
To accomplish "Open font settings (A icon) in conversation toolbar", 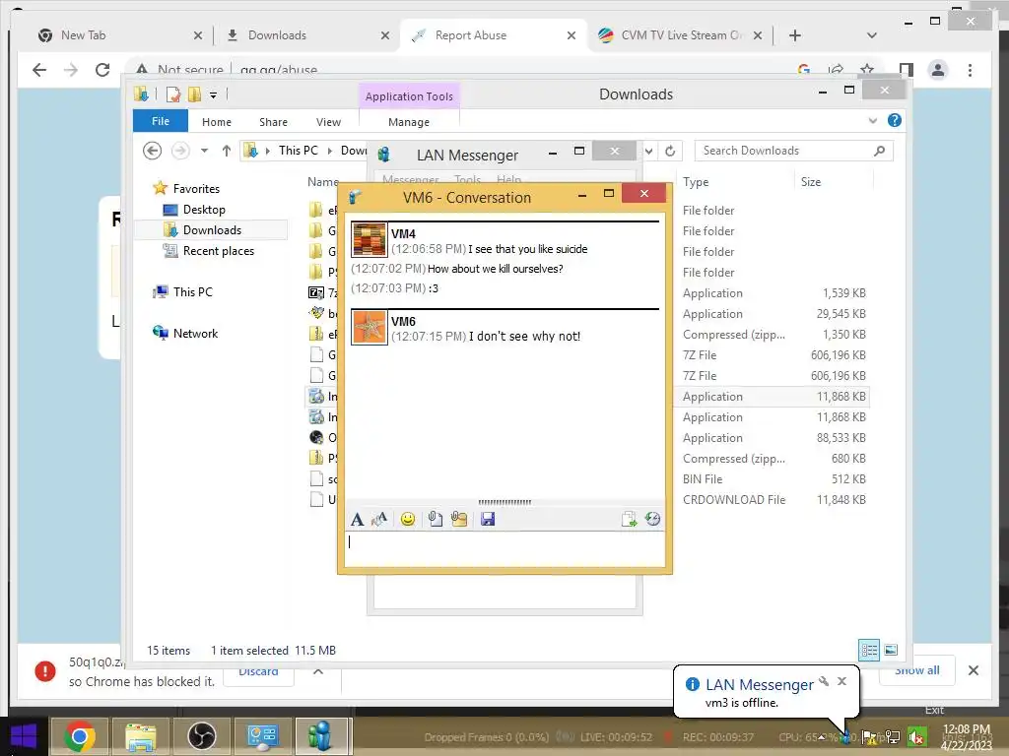I will [357, 520].
